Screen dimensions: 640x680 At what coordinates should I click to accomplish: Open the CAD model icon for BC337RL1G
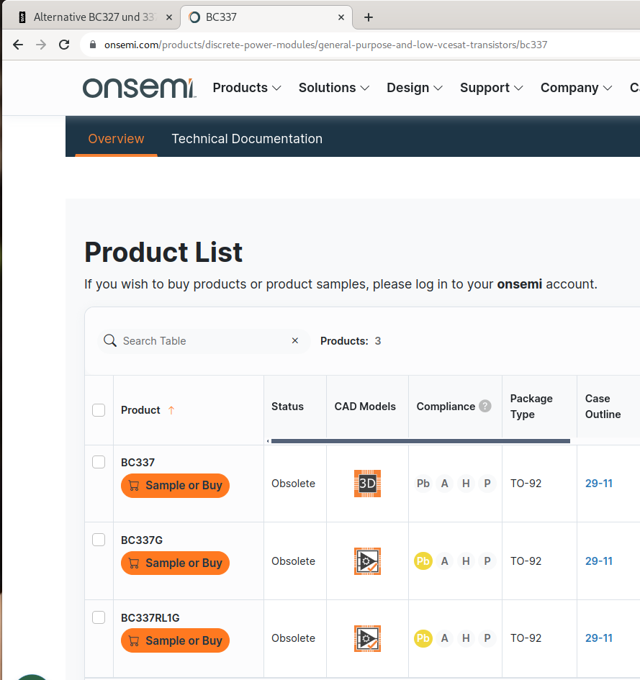(367, 638)
